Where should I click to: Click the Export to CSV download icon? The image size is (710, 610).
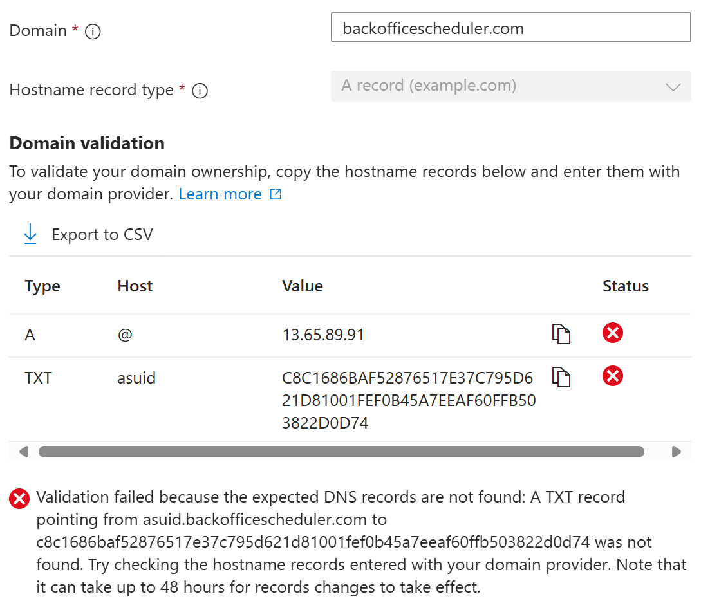(30, 234)
